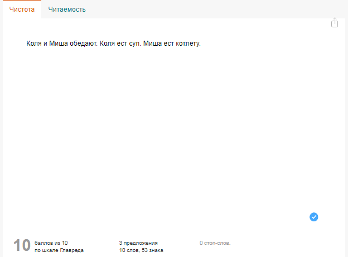Click 'Миша' in the third sentence

coord(152,43)
